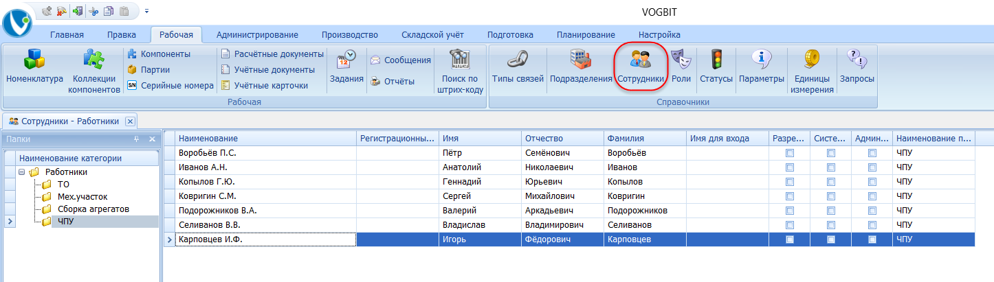Open Серийные номера in the ribbon
The image size is (994, 282).
tap(170, 86)
